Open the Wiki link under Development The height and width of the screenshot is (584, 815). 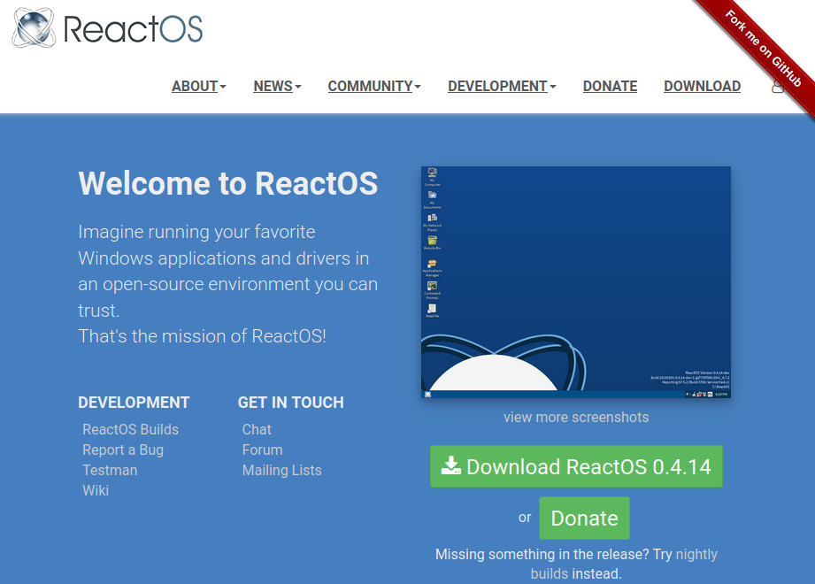(96, 490)
